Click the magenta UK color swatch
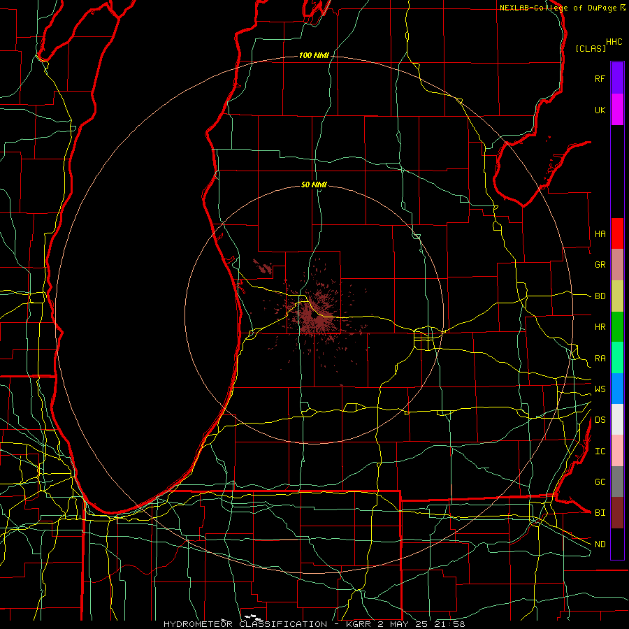The height and width of the screenshot is (629, 629). [617, 110]
